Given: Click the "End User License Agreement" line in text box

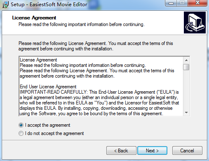Looking at the screenshot, I should point(48,87).
